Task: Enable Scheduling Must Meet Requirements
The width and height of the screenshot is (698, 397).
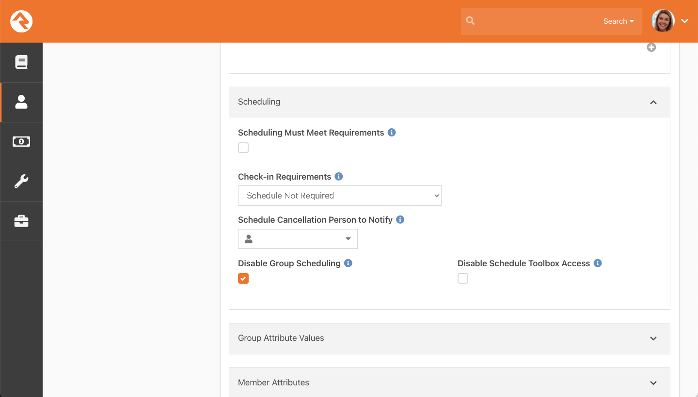Action: point(243,148)
